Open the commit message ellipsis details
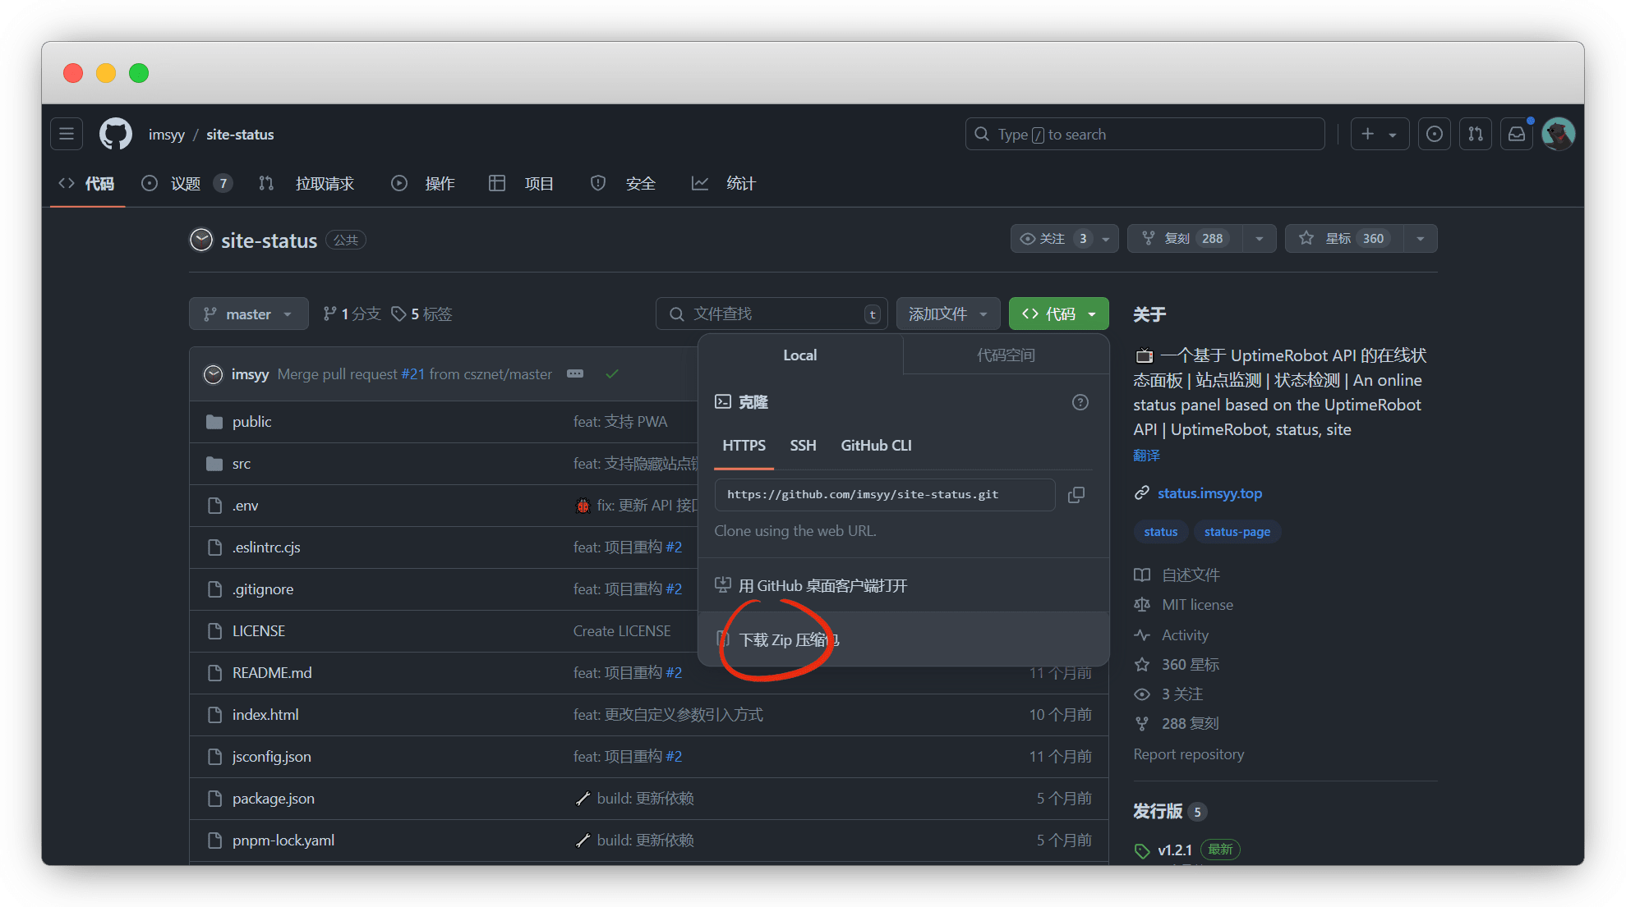 575,374
